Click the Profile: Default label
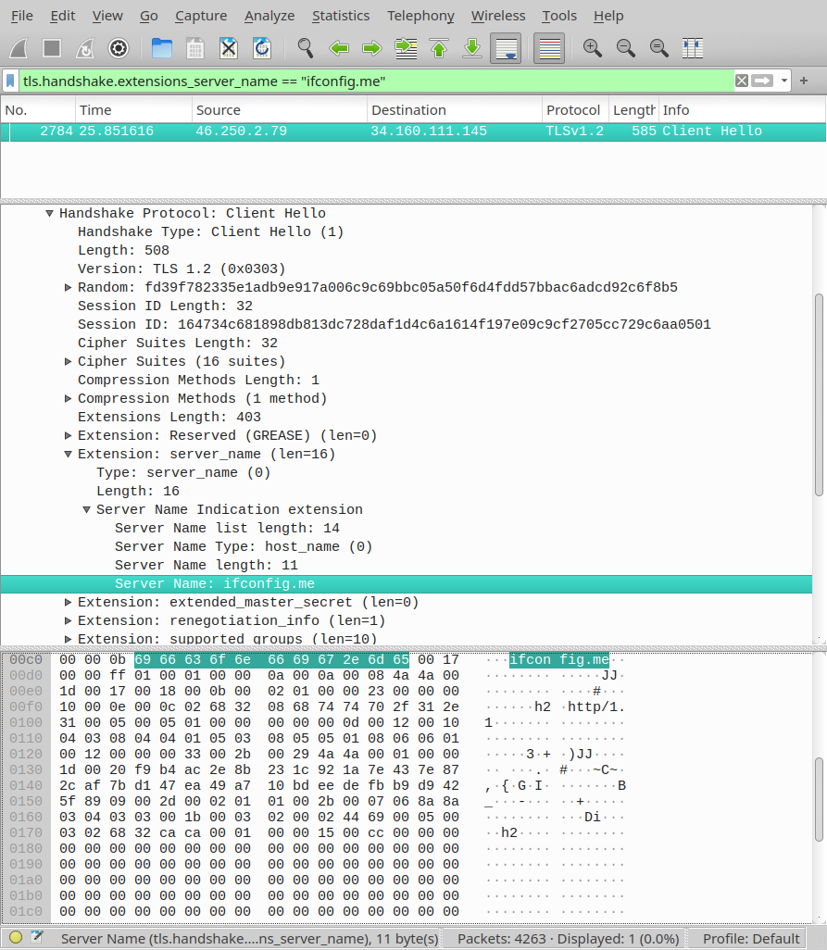Image resolution: width=827 pixels, height=950 pixels. click(x=751, y=938)
